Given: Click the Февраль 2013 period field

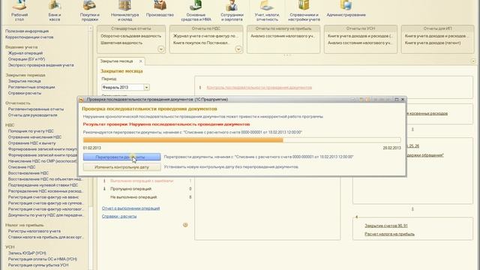Looking at the screenshot, I should tap(123, 88).
